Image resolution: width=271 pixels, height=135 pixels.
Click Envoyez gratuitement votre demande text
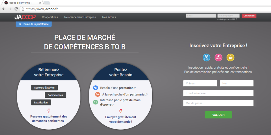[121, 119]
